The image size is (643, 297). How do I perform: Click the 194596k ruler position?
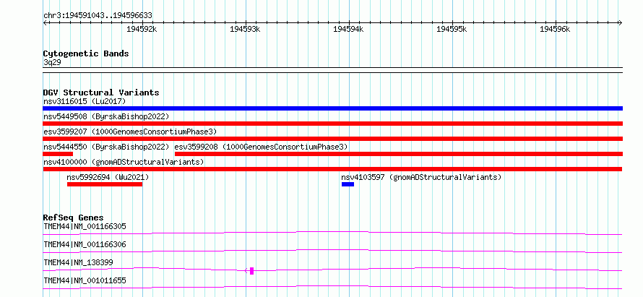[556, 29]
